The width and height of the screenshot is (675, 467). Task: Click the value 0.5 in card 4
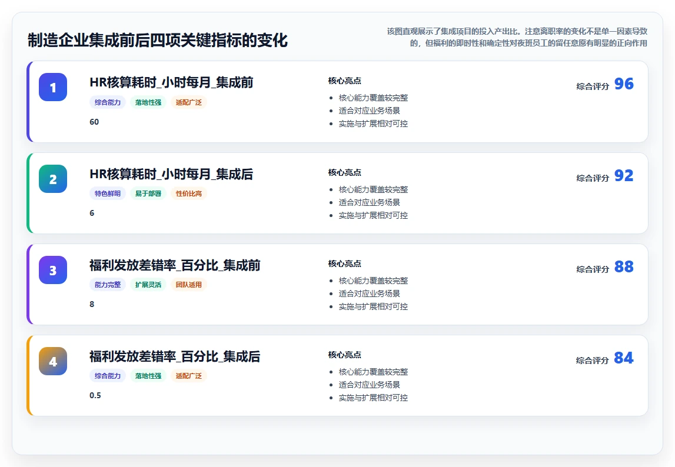95,396
